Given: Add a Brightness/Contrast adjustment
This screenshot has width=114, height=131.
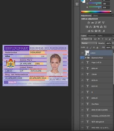Looking at the screenshot, I should 89,23.
